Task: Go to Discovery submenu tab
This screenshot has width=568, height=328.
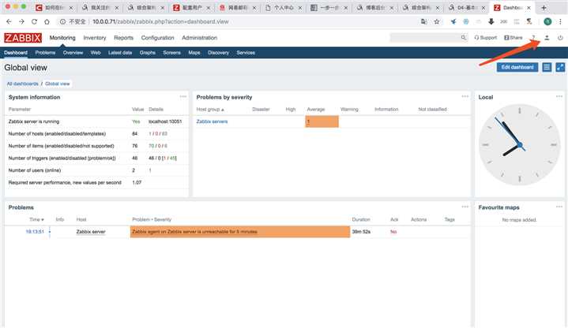Action: [219, 53]
